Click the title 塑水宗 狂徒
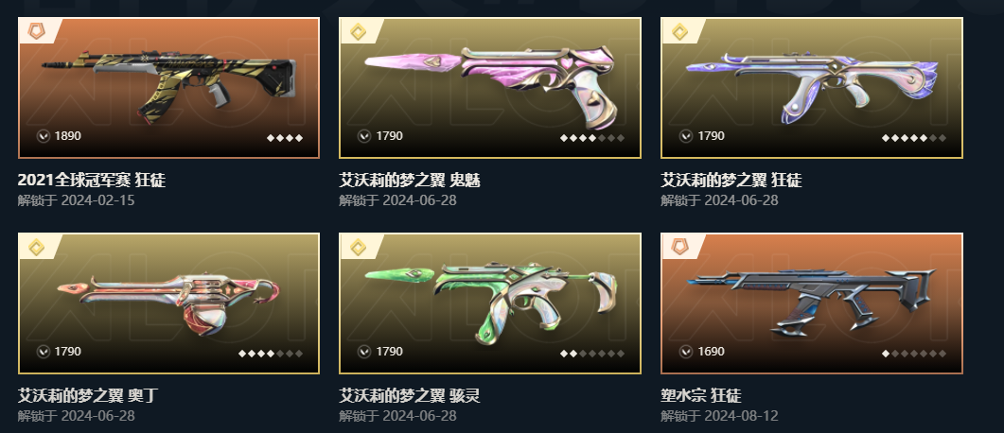Image resolution: width=1004 pixels, height=433 pixels. click(701, 396)
